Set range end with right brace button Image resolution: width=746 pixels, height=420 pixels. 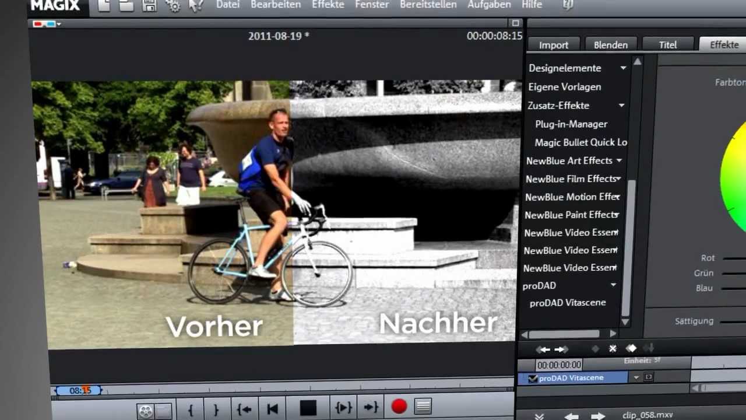216,409
